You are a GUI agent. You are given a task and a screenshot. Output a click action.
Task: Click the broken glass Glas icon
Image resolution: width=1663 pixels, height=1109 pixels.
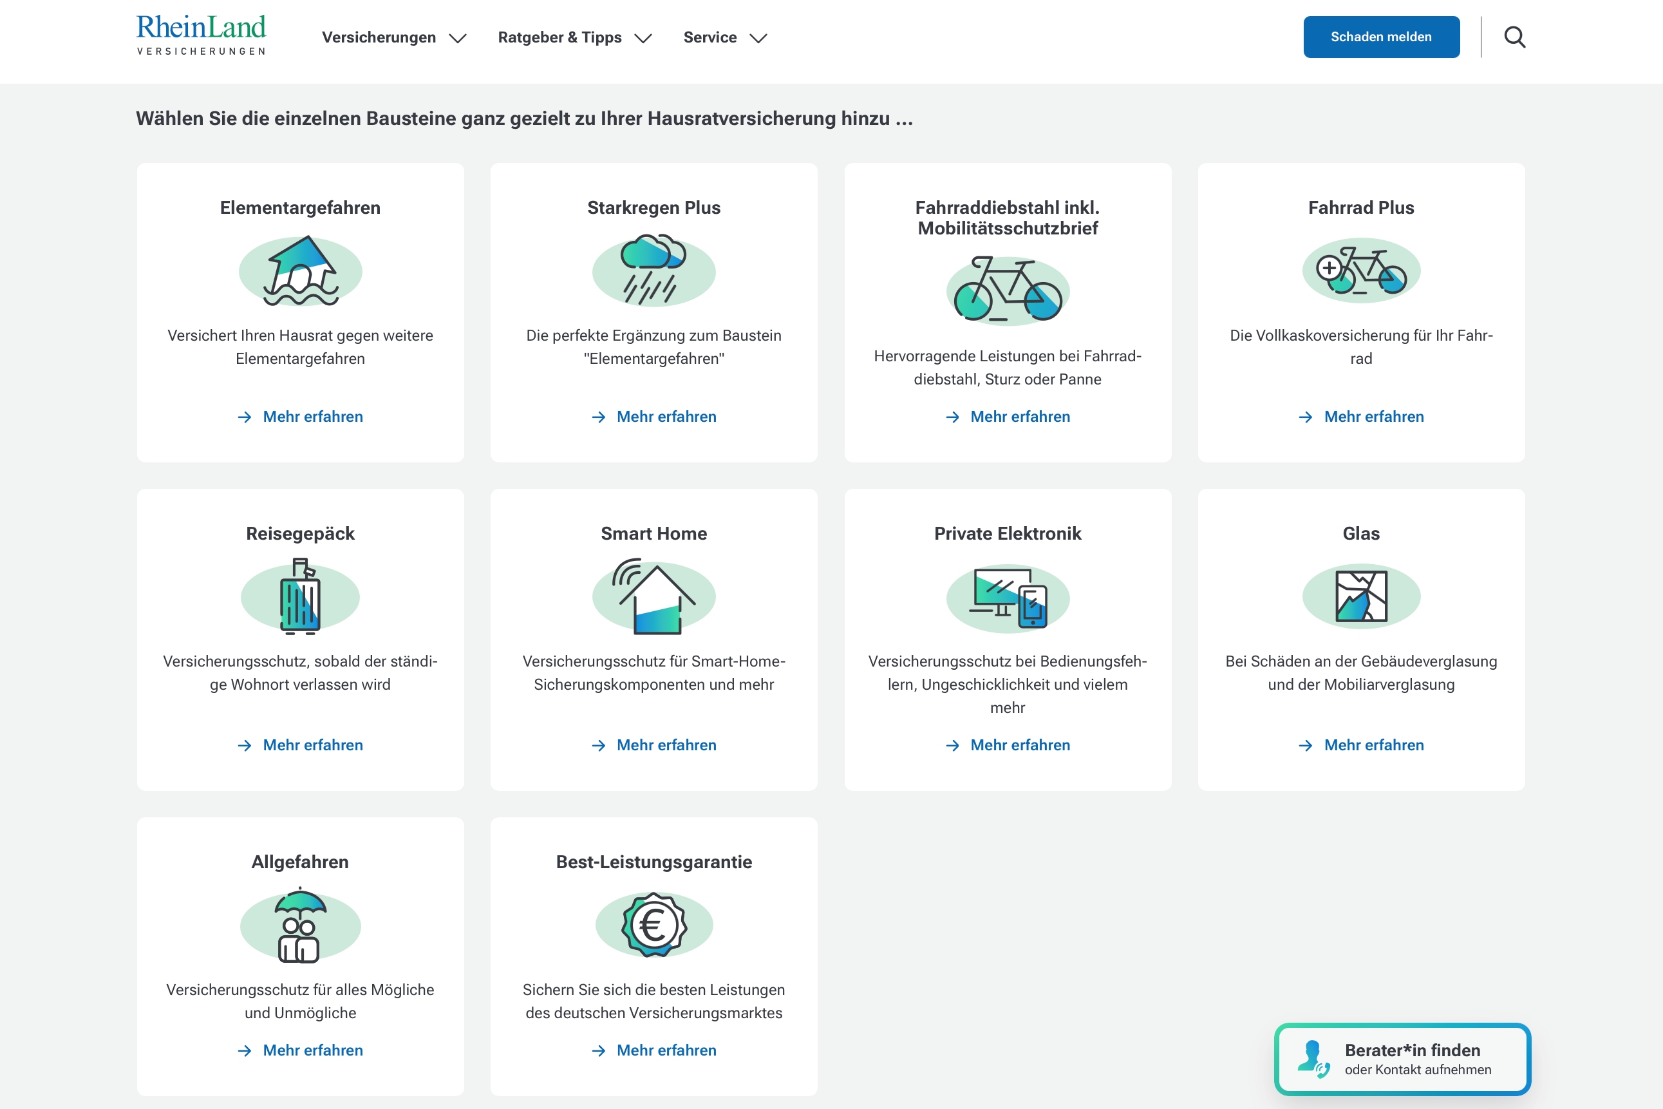pos(1361,597)
